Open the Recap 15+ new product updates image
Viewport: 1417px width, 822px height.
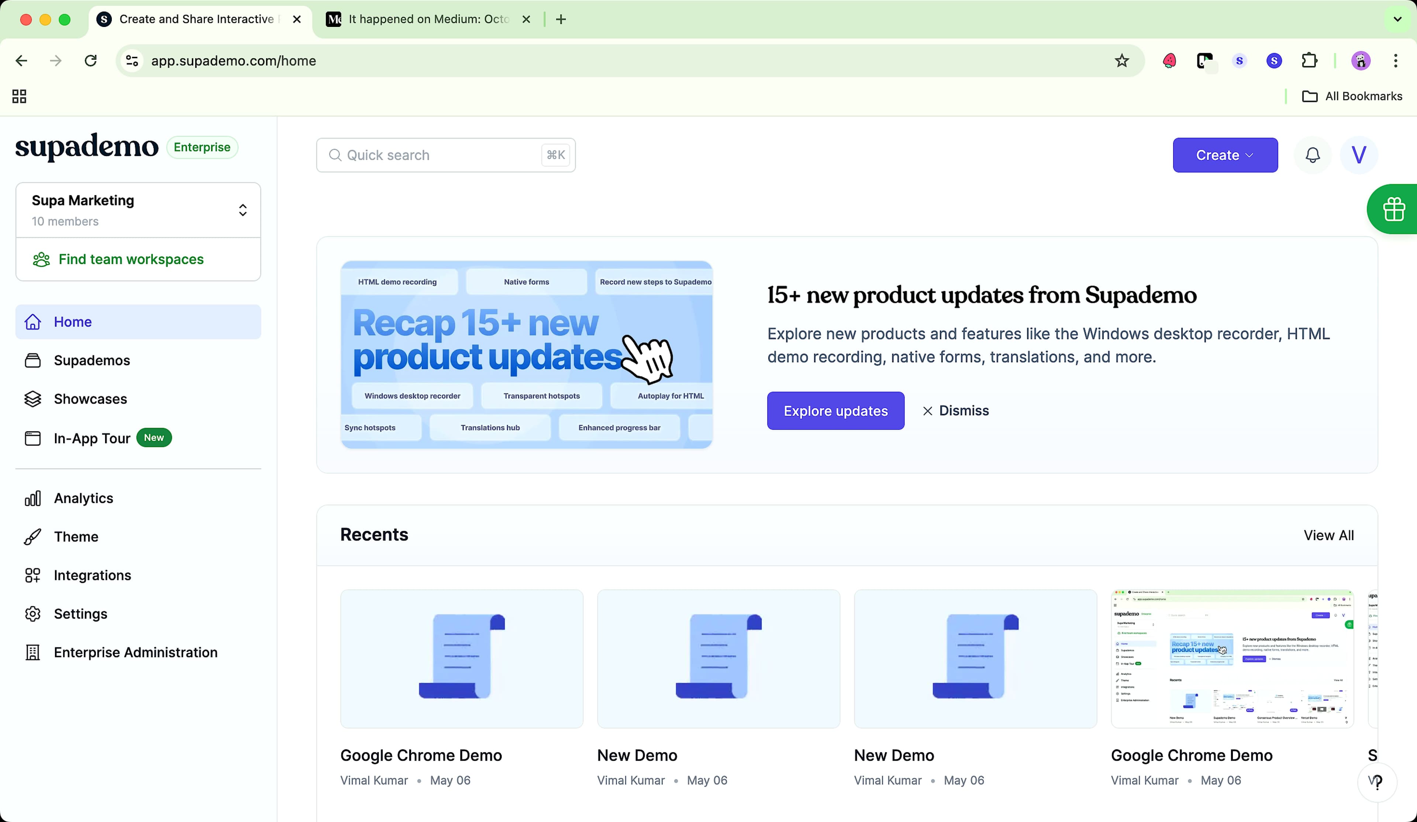point(526,355)
